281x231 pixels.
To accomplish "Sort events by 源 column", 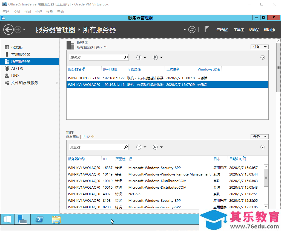I will (130, 159).
